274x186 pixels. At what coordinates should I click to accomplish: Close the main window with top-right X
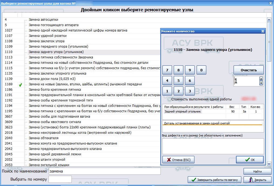(270, 3)
